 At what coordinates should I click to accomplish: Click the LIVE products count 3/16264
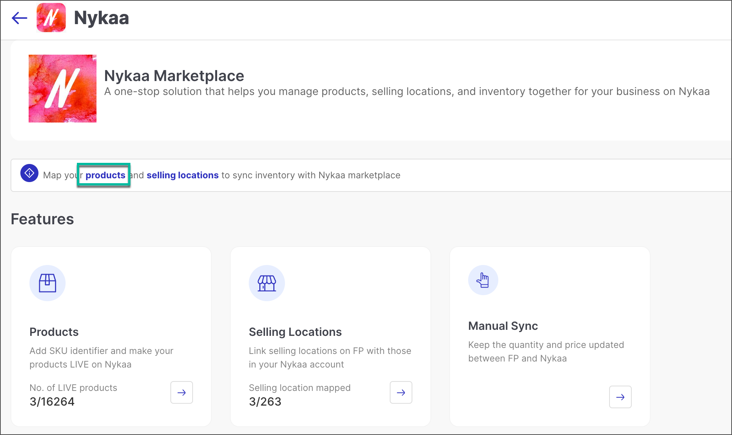click(52, 401)
